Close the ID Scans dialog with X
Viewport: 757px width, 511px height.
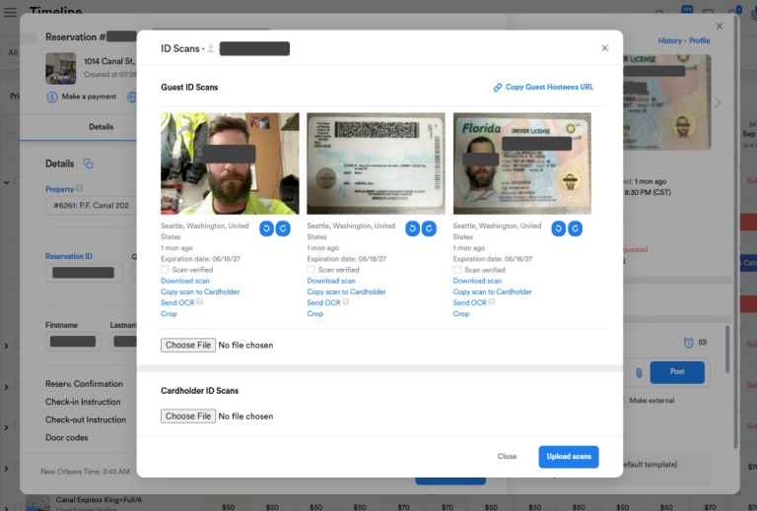(x=604, y=48)
